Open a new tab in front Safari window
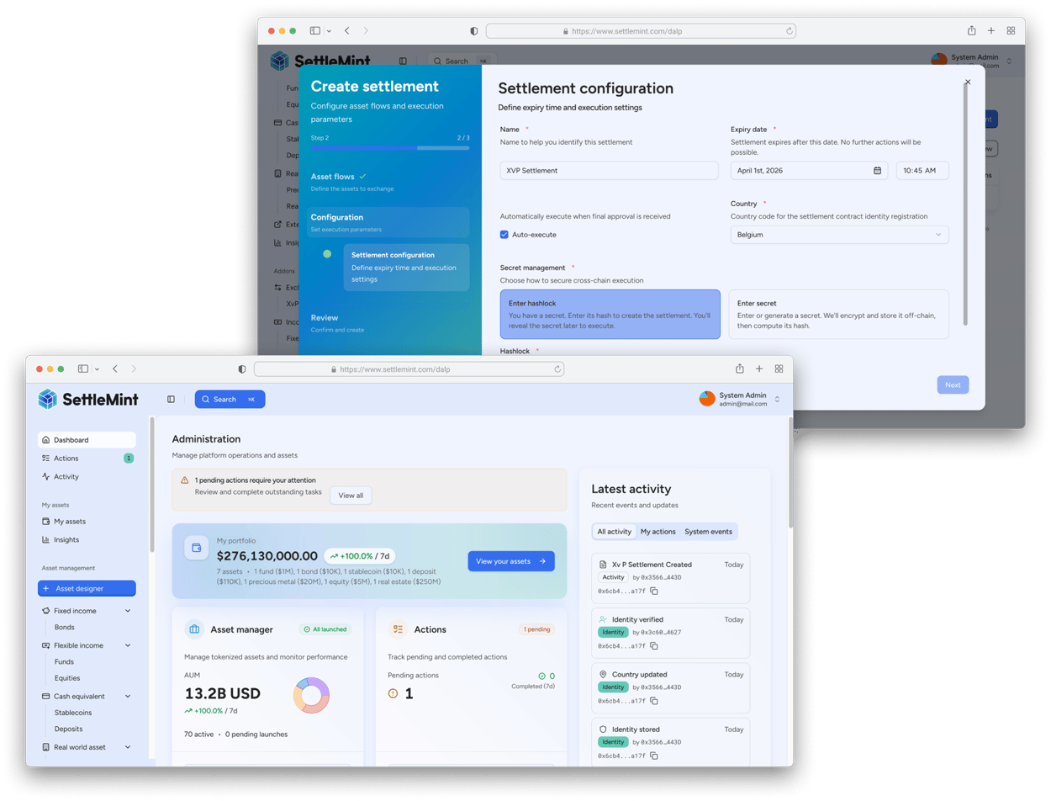Viewport: 1051px width, 801px height. (759, 369)
